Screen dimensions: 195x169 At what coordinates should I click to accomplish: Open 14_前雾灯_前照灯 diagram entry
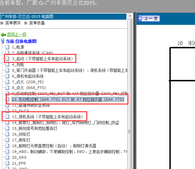(x=66, y=123)
